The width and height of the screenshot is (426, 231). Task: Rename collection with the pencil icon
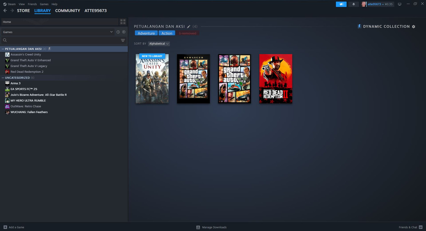coord(189,27)
